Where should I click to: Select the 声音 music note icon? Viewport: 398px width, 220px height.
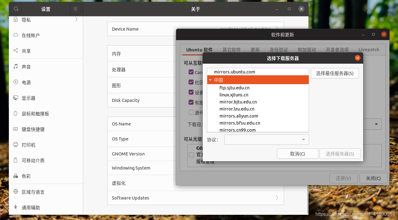[x=16, y=66]
